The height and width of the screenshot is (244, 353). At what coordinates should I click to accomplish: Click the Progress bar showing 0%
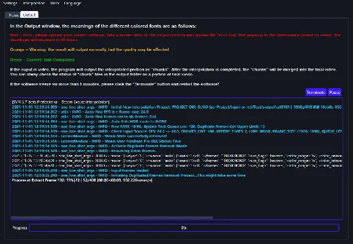[x=184, y=228]
